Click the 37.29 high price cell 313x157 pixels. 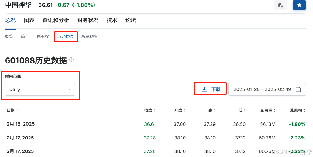coord(209,124)
